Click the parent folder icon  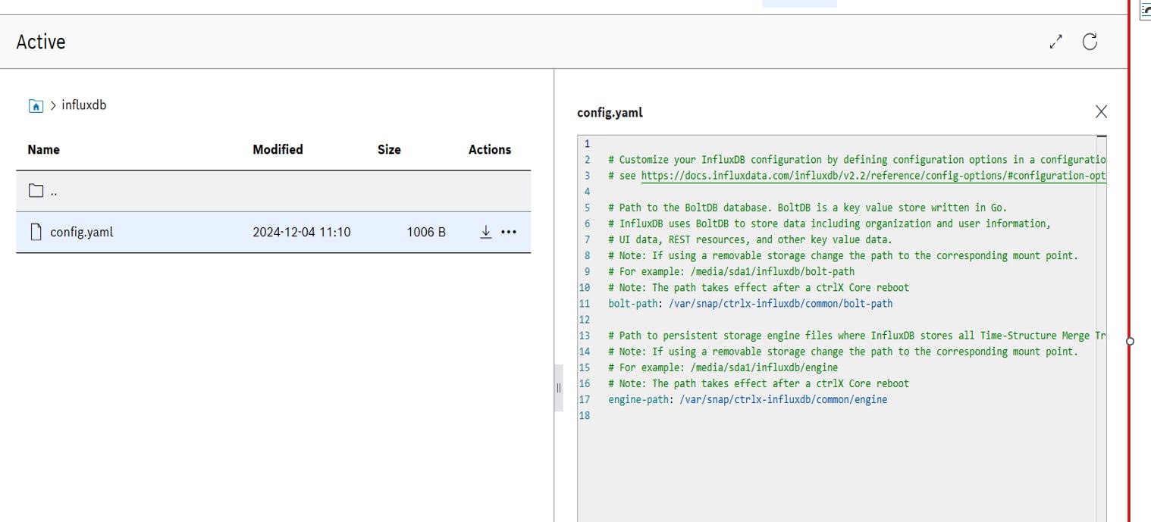(36, 191)
